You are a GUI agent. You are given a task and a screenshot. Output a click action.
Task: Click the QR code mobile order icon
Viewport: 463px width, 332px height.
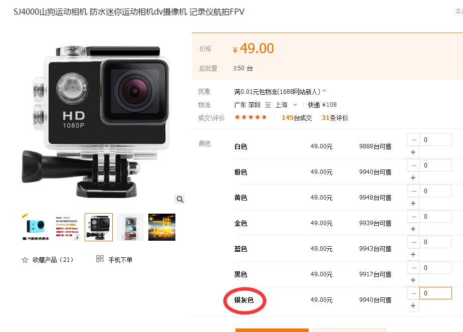pyautogui.click(x=100, y=259)
